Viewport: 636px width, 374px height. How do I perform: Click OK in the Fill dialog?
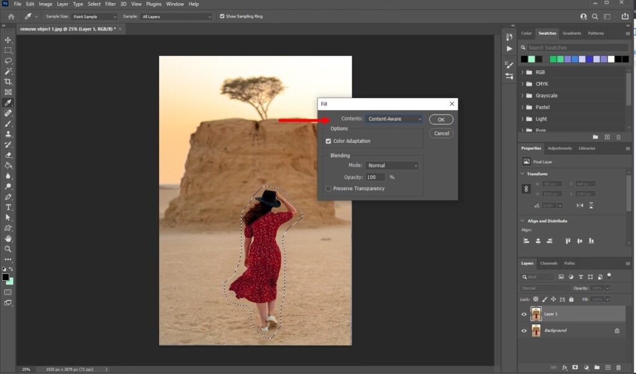pyautogui.click(x=441, y=119)
